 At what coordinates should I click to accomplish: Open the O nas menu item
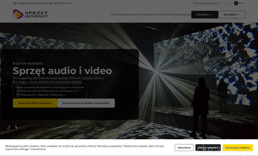[115, 15]
